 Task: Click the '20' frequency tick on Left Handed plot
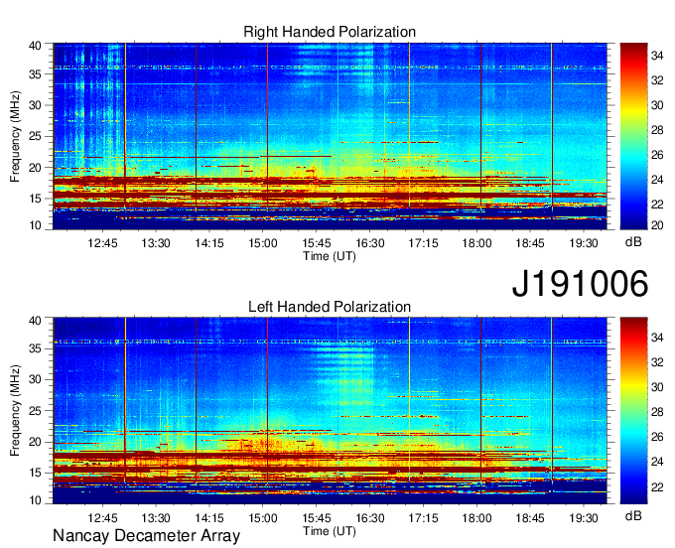tap(35, 442)
